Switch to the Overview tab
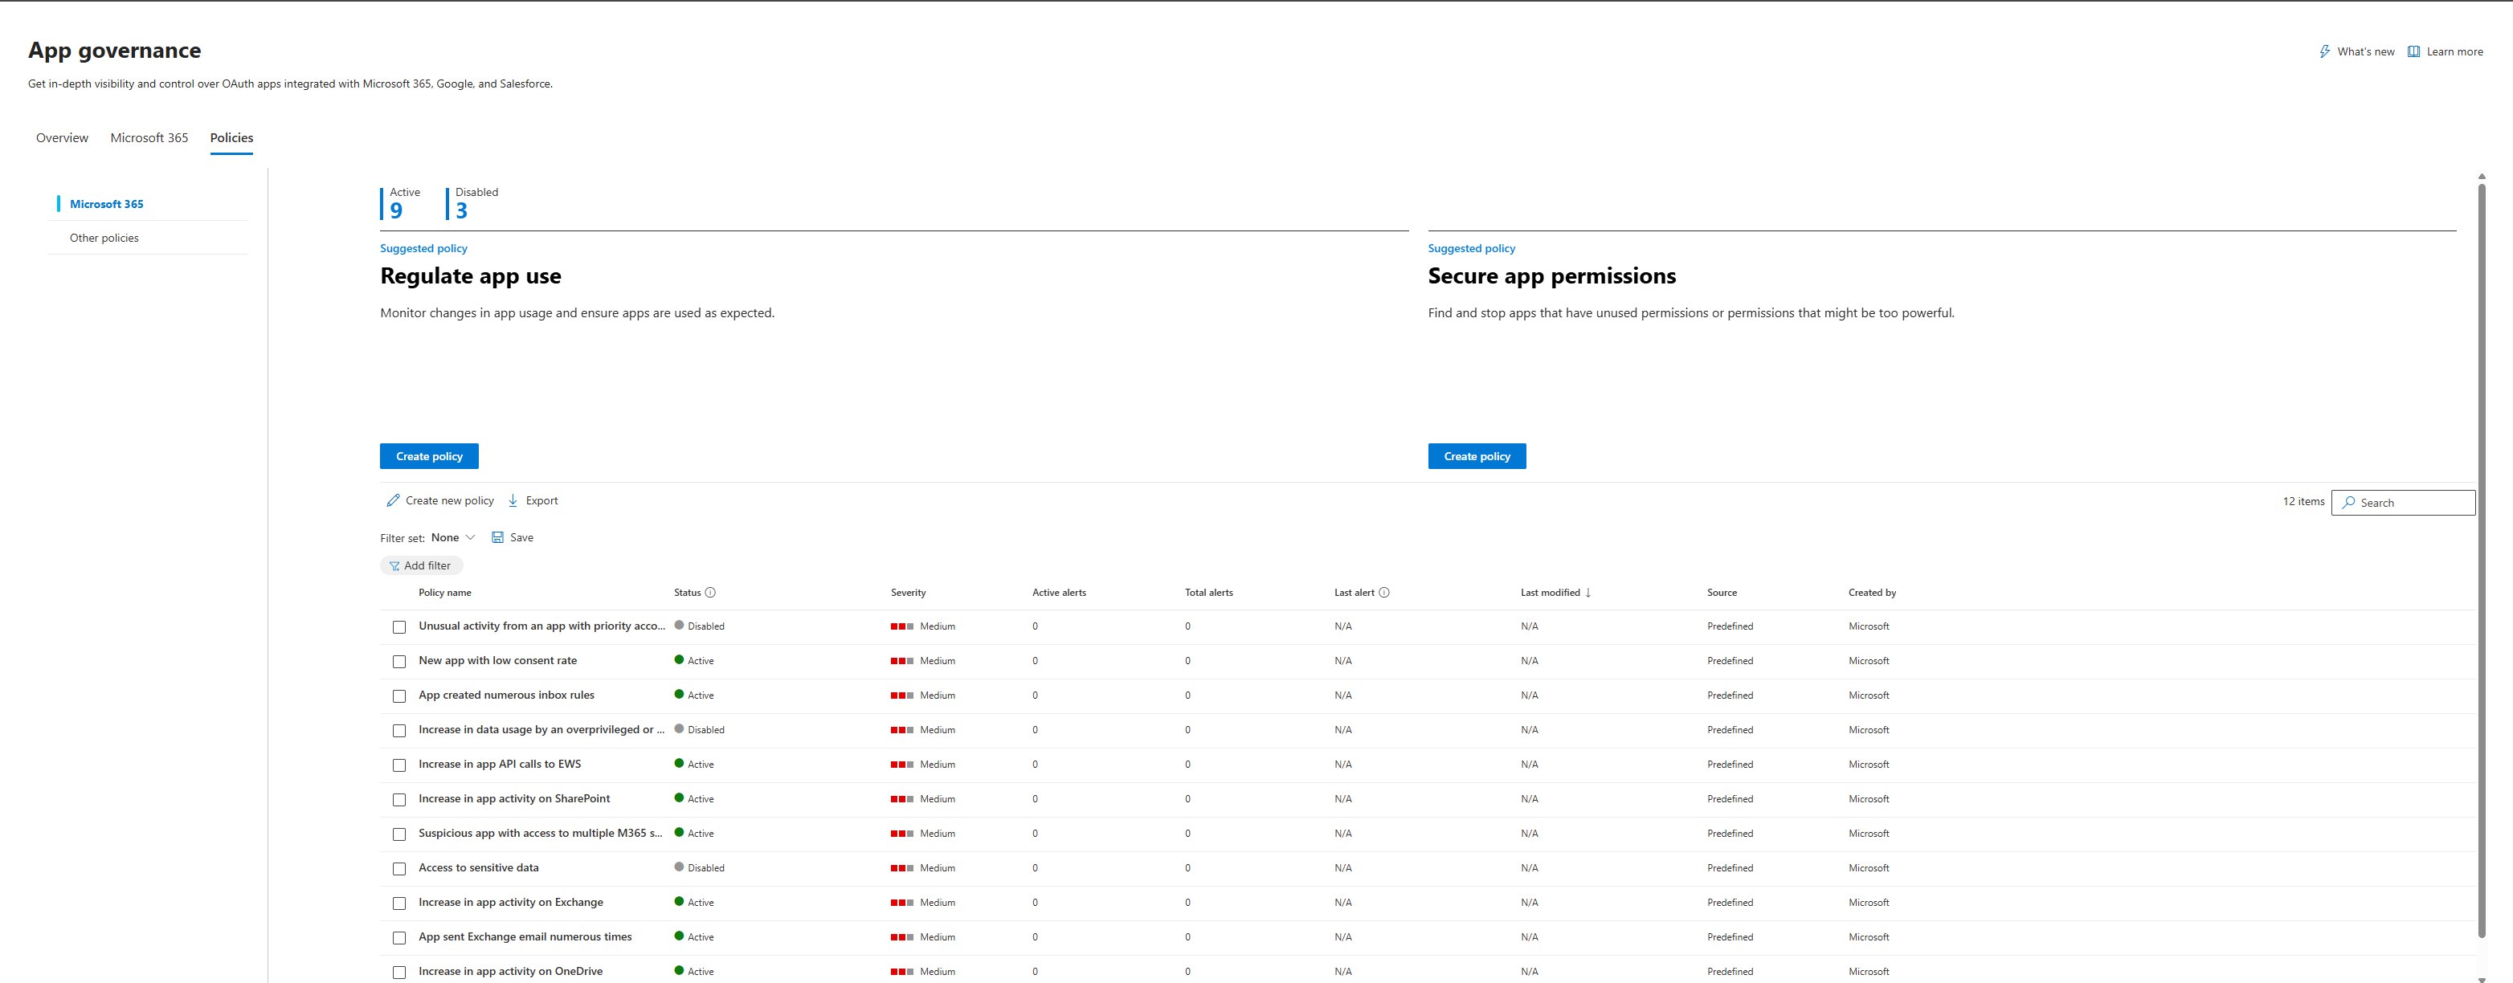This screenshot has width=2513, height=983. point(61,137)
